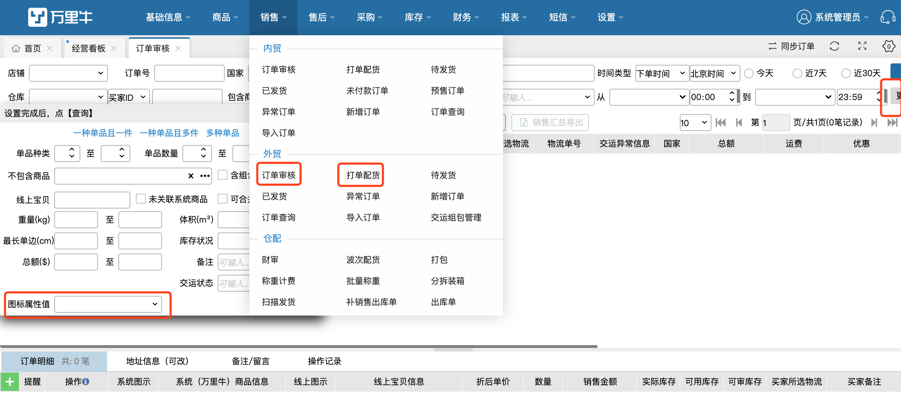Click the 一种单品且多件 link
The image size is (901, 417).
point(169,133)
